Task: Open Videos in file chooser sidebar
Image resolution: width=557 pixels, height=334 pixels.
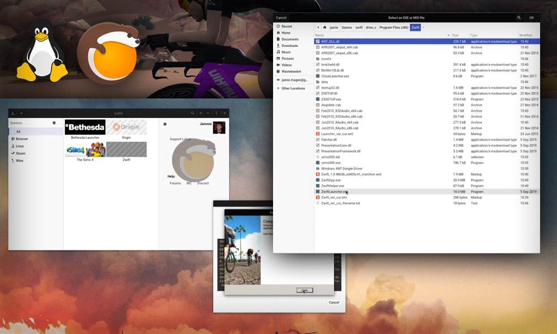Action: (286, 65)
